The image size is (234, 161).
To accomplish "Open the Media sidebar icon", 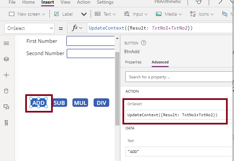I will [x=6, y=107].
